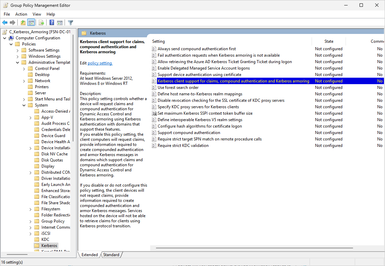Sort by the Setting column header
Viewport: 385px width, 266px height.
coord(231,41)
